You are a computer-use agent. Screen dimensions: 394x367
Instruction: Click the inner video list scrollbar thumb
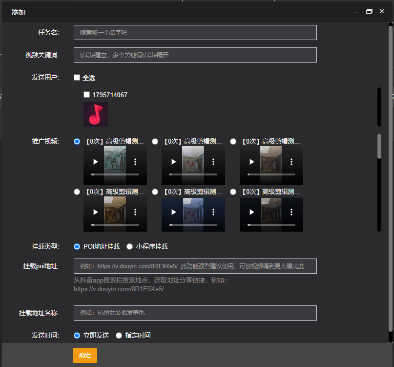tap(379, 146)
